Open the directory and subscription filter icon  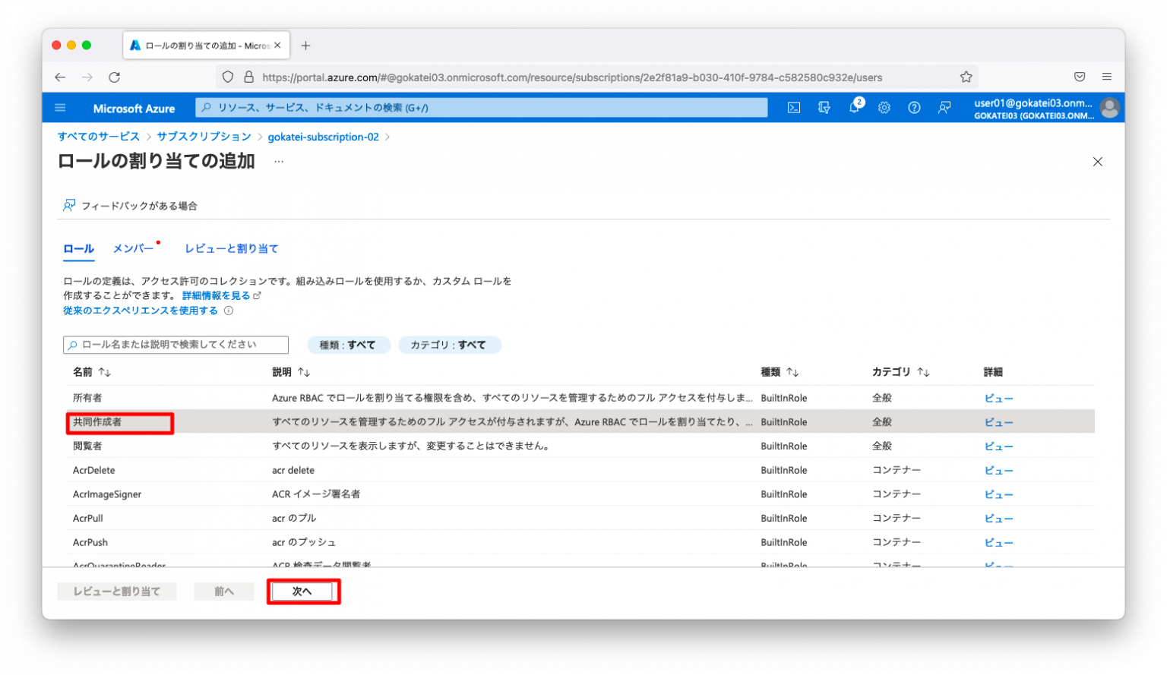coord(824,108)
